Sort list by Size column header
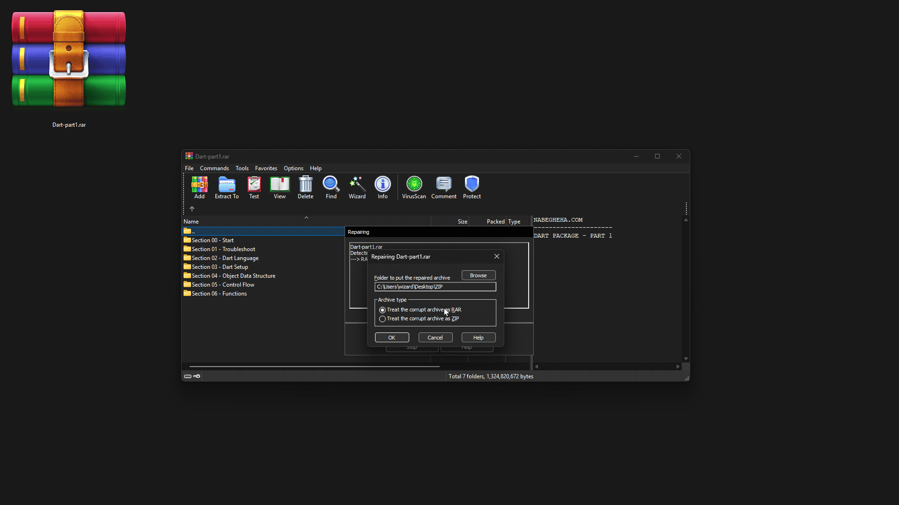Screen dimensions: 899x505 point(450,222)
